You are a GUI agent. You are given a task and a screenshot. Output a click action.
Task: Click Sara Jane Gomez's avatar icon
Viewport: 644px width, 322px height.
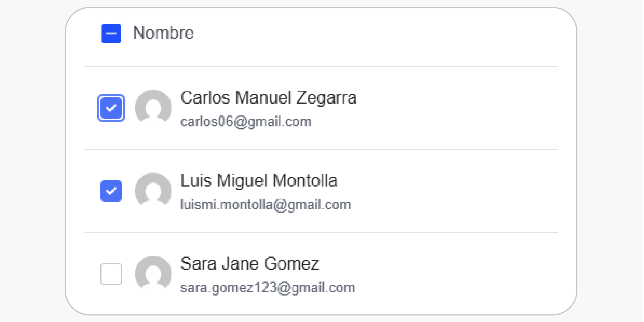[153, 273]
